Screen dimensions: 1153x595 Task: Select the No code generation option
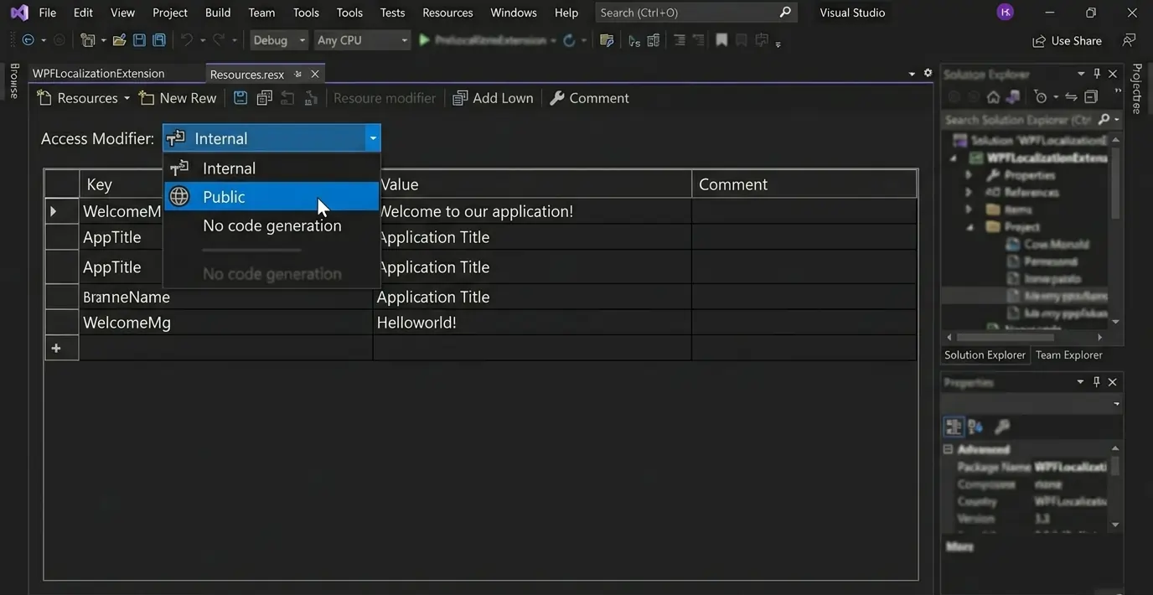click(271, 225)
